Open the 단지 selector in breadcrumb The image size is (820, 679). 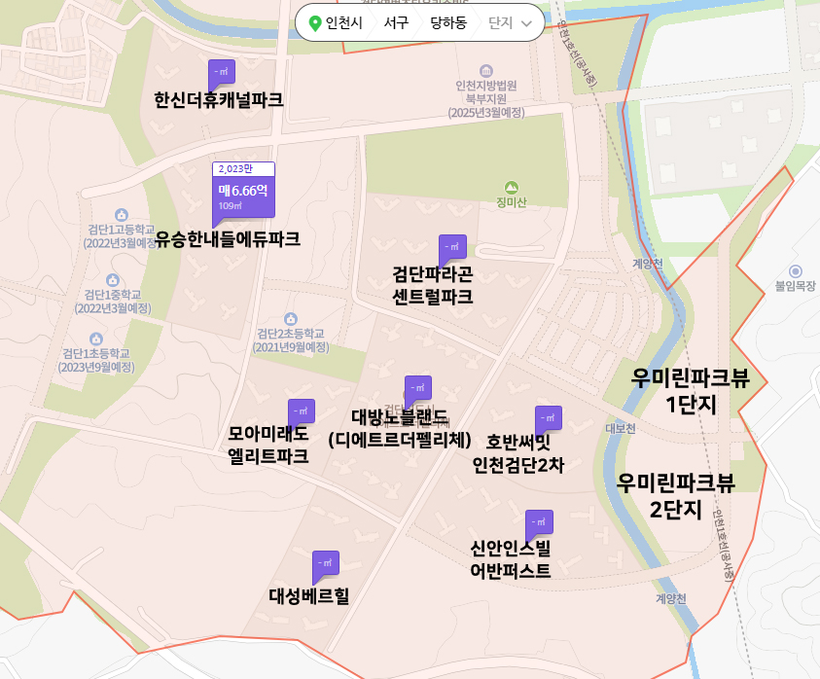tap(510, 23)
